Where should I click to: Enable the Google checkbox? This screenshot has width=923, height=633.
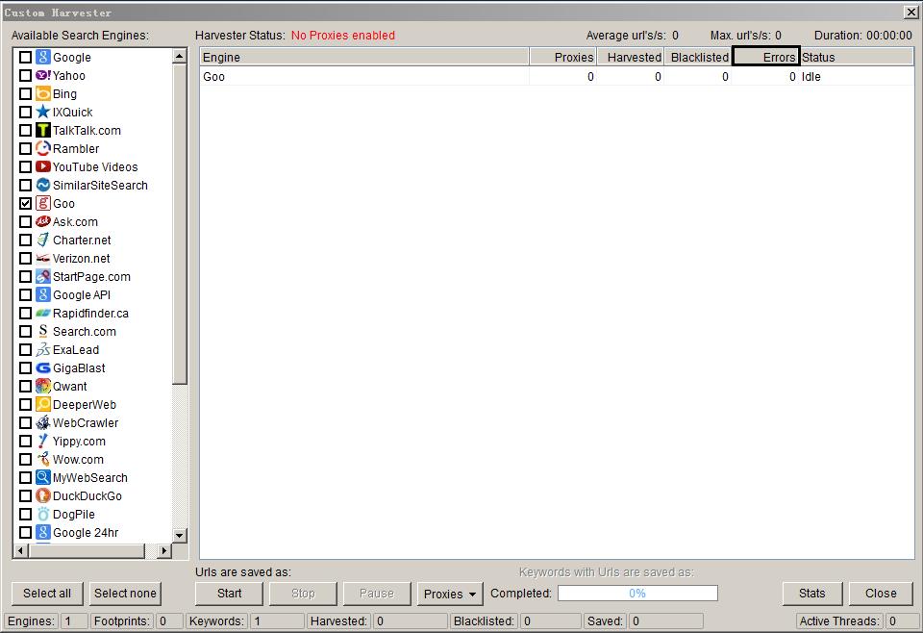(x=25, y=57)
